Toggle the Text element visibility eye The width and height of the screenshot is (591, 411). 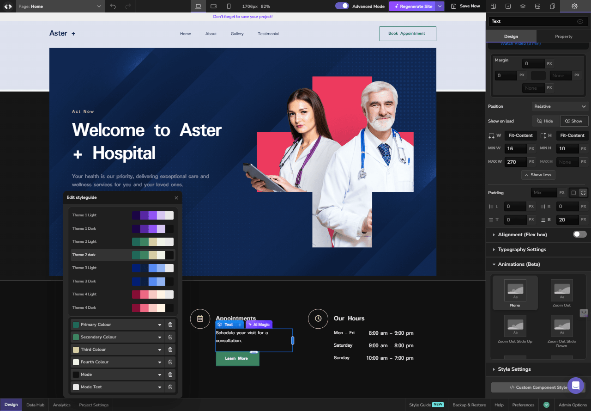580,21
